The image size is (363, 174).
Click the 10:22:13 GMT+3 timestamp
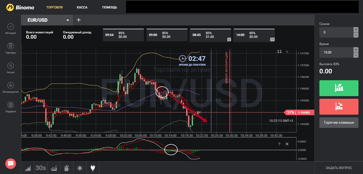(x=281, y=121)
